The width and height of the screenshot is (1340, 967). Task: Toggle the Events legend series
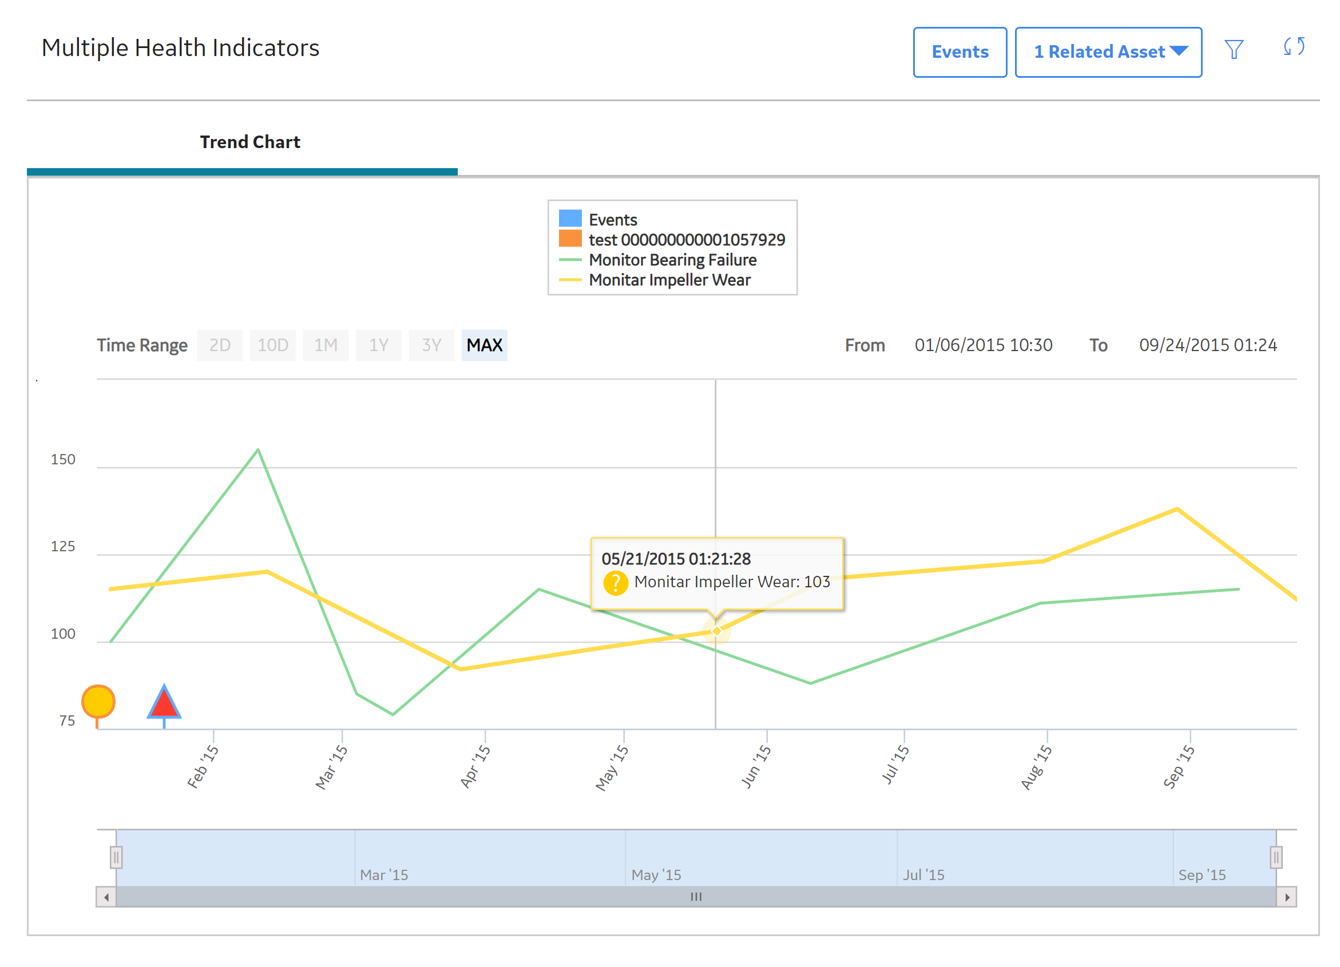point(597,220)
